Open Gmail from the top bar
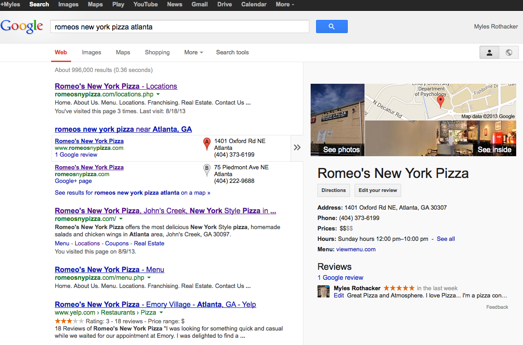 pos(199,5)
